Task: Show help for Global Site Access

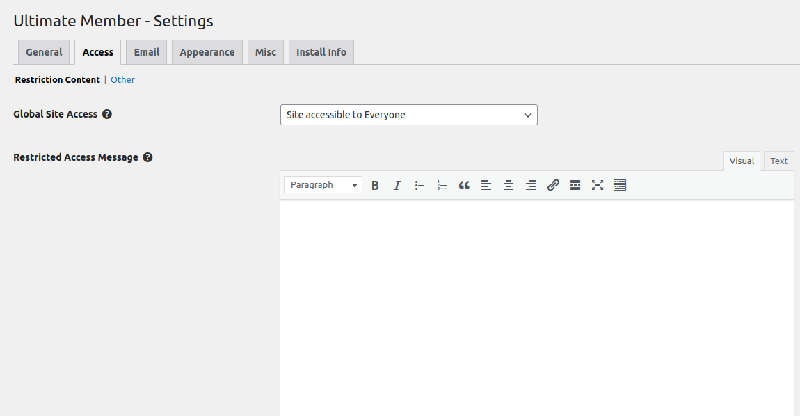Action: (106, 114)
